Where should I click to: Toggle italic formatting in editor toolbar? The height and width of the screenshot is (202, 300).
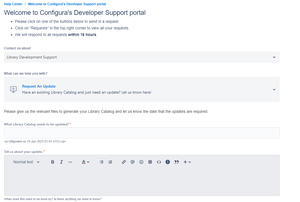pyautogui.click(x=61, y=162)
